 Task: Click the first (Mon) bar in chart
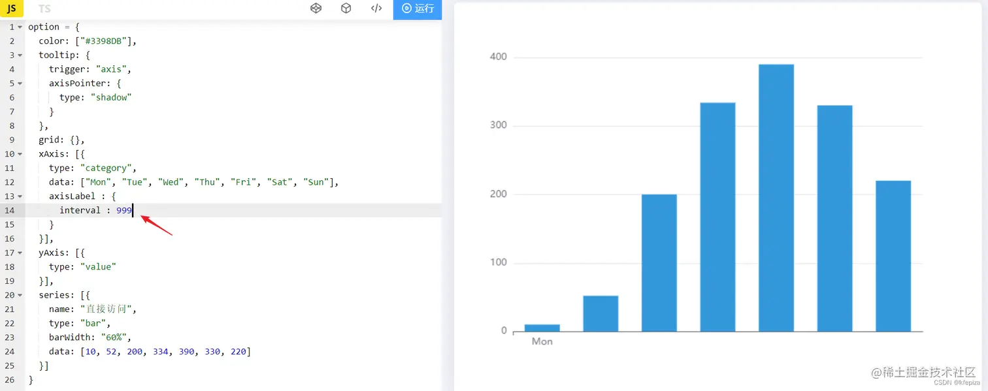click(x=542, y=328)
